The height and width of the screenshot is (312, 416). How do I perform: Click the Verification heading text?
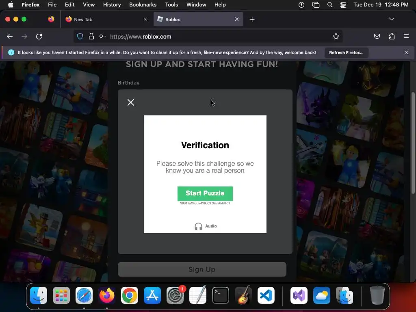tap(205, 145)
